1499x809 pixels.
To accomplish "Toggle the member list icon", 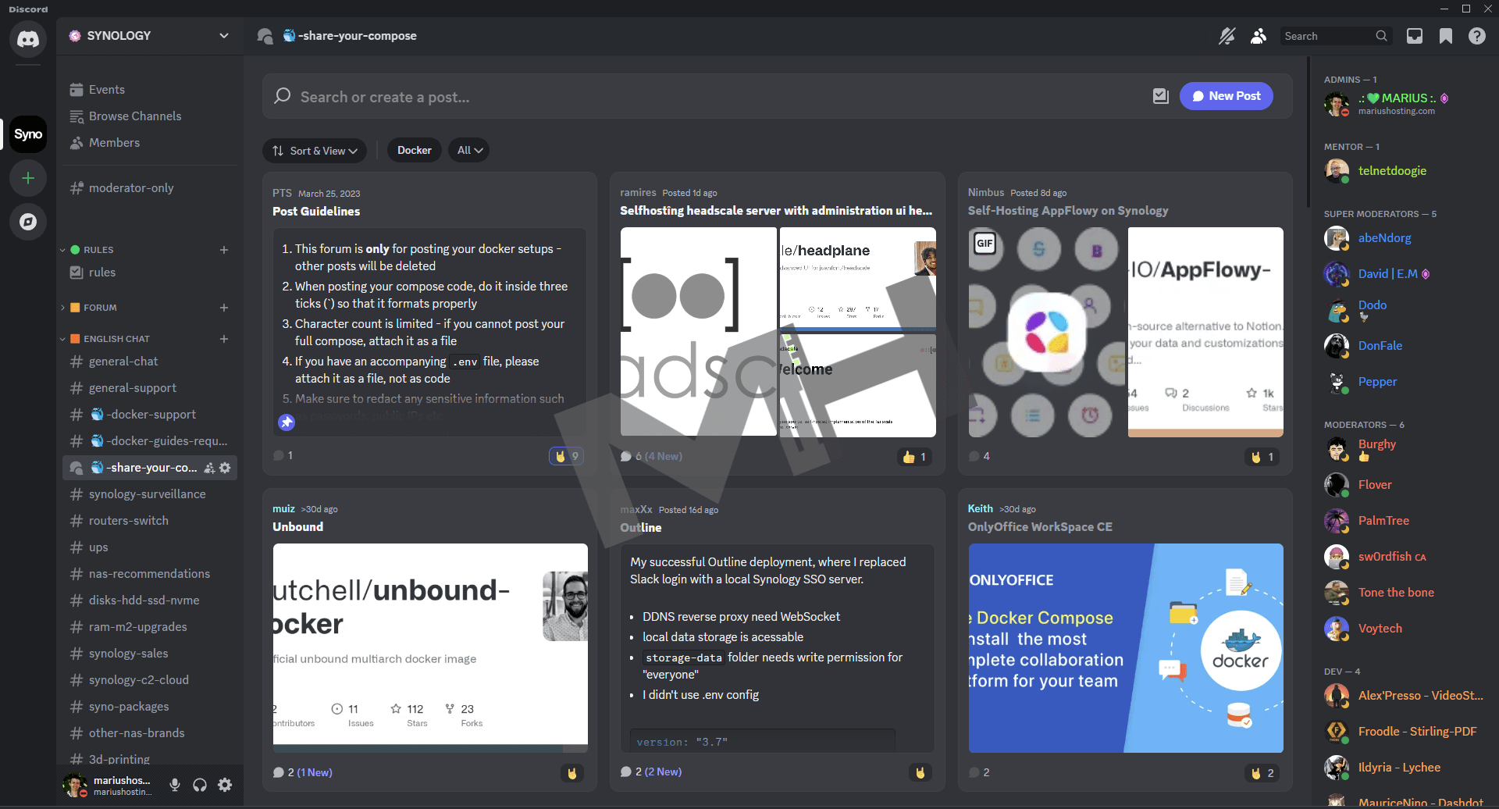I will pos(1259,36).
